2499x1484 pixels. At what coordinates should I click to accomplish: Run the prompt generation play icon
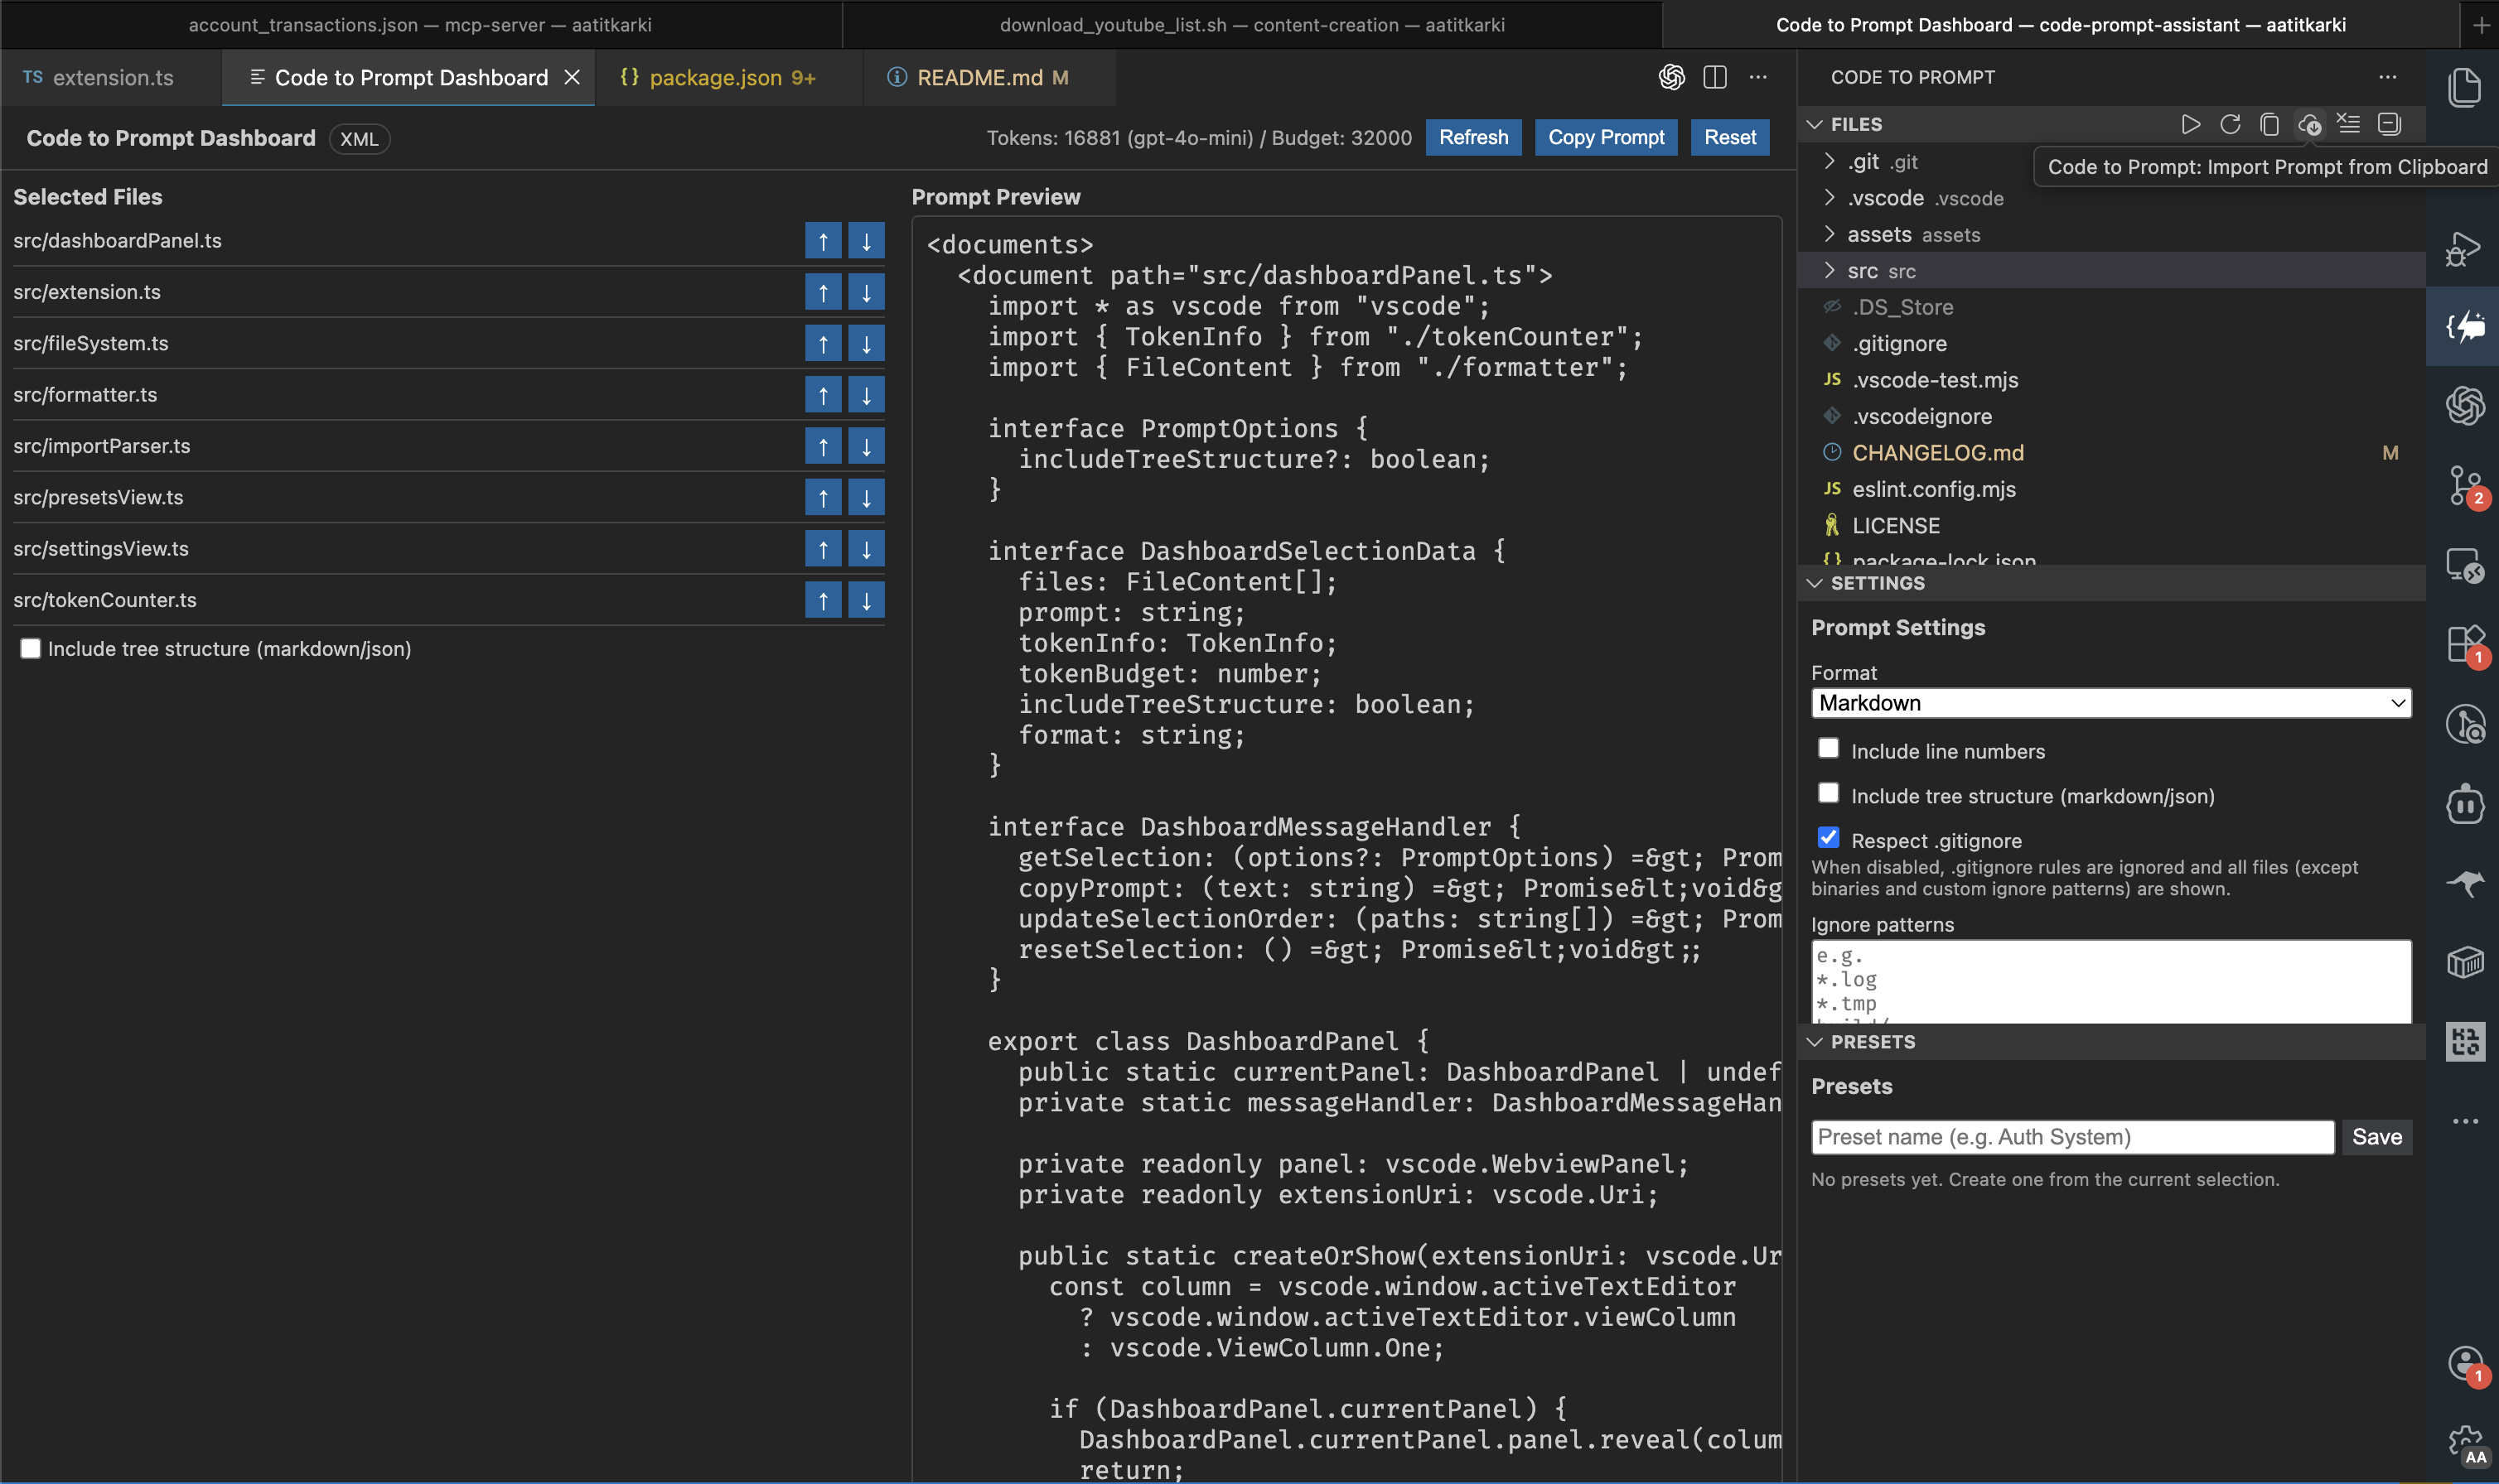click(2190, 124)
